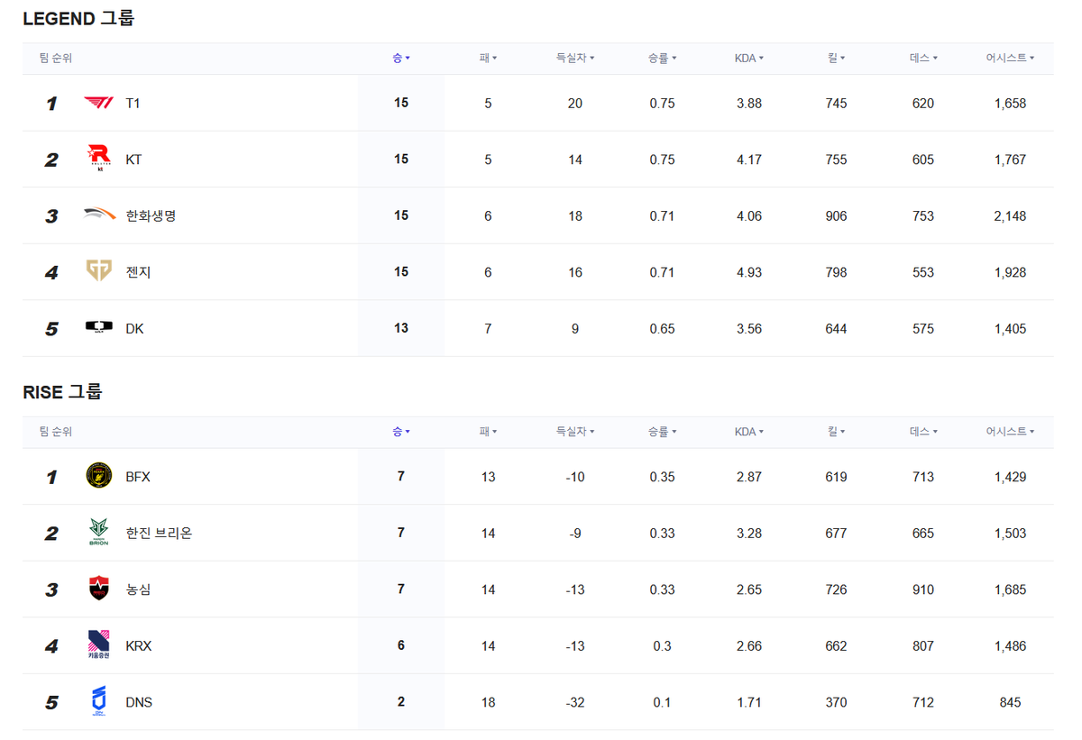Sort LEGEND group by 어시스트 column
Screen dimensions: 1082x740
click(1010, 58)
